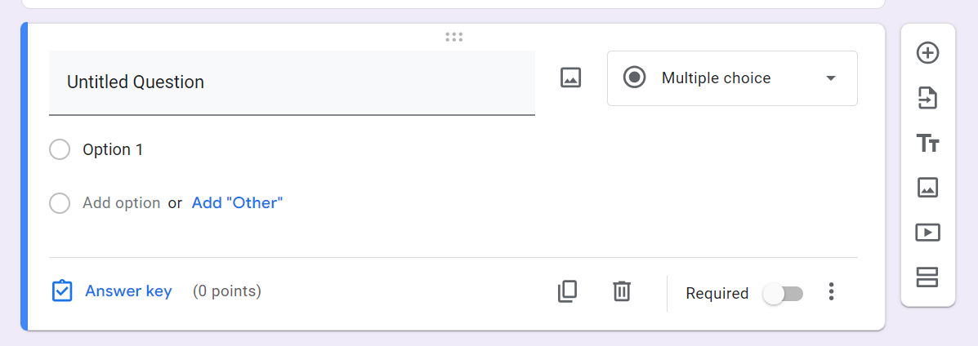
Task: Grab the six-dot drag handle on the card
Action: [454, 37]
